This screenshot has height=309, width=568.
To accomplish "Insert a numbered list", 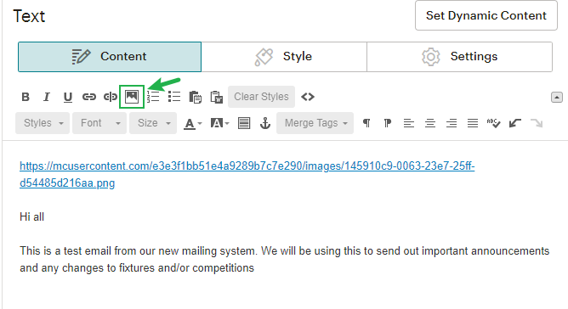I will point(153,97).
